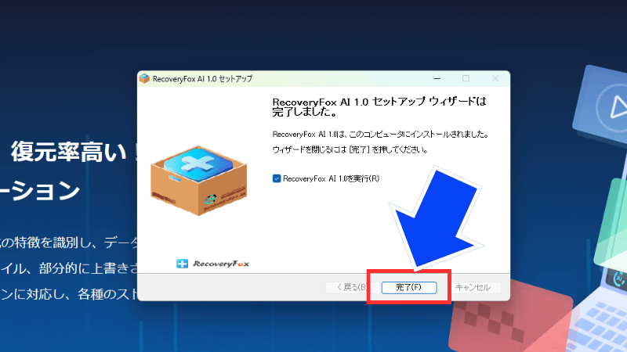Image resolution: width=627 pixels, height=352 pixels.
Task: Click the RecoveryFox logo at dialog bottom
Action: (x=212, y=264)
